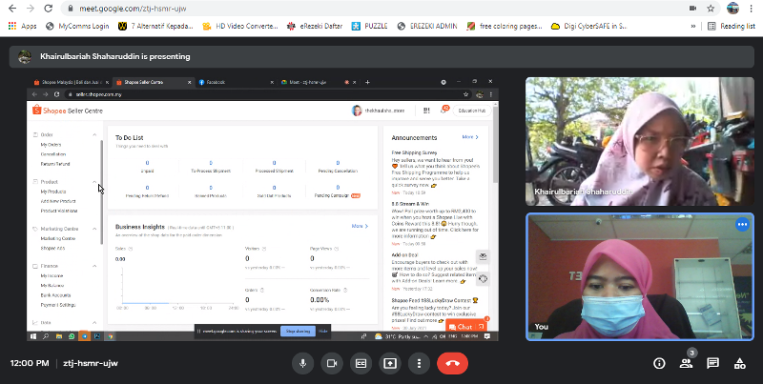Open Windows Start in shared screen taskbar
Viewport: 763px width, 384px height.
click(x=33, y=335)
